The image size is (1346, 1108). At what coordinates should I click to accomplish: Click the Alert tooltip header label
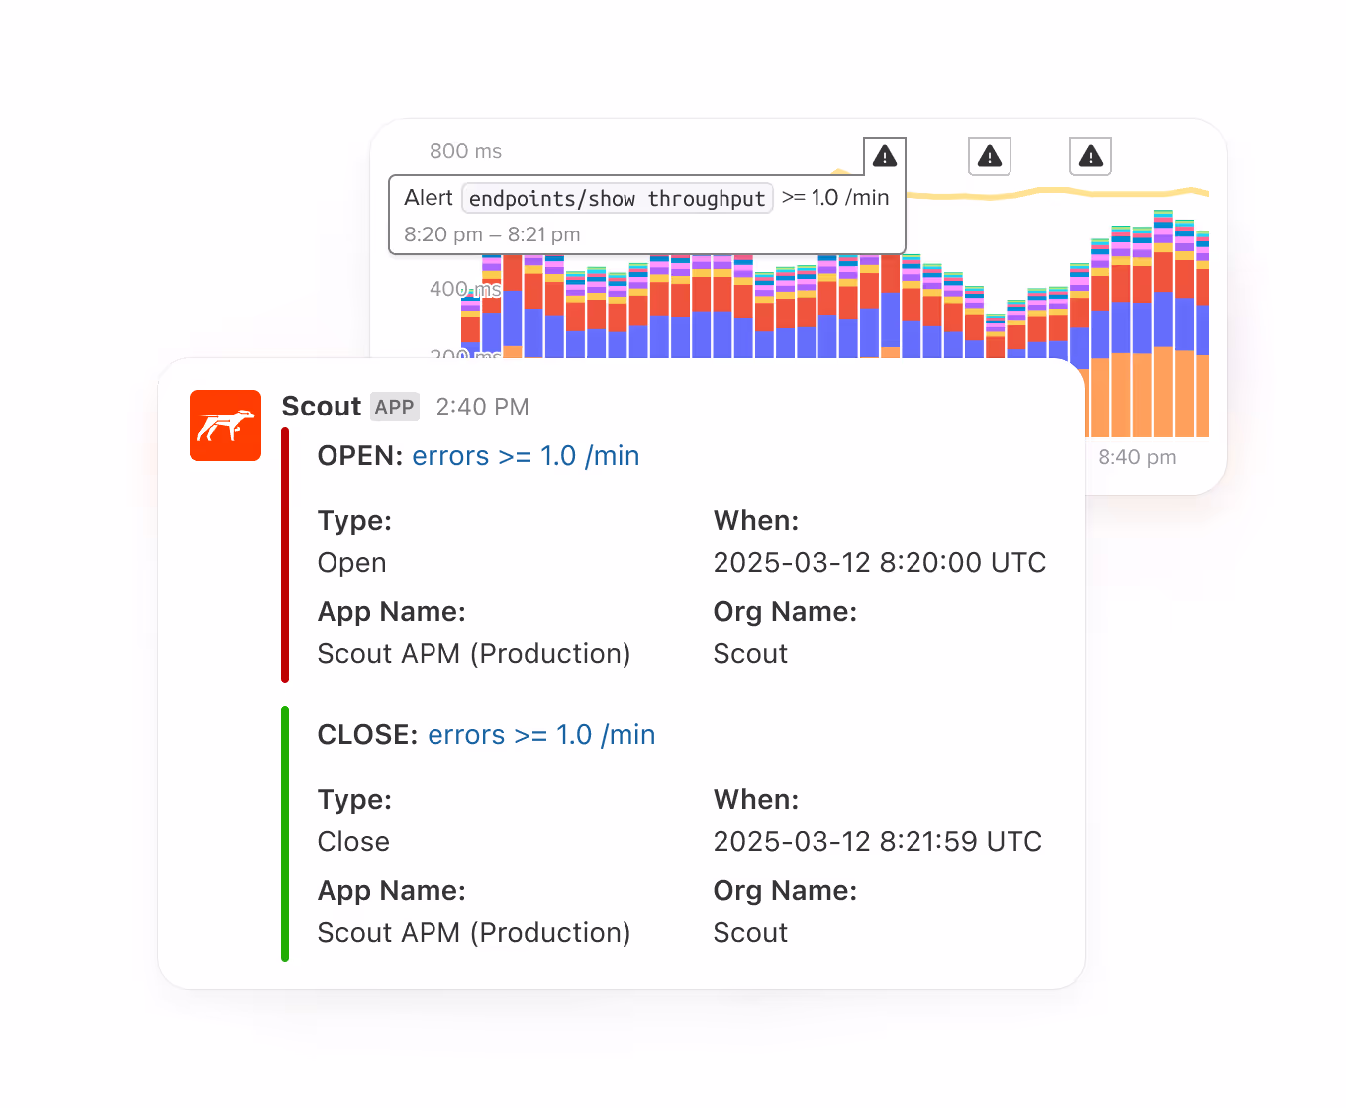pos(429,197)
